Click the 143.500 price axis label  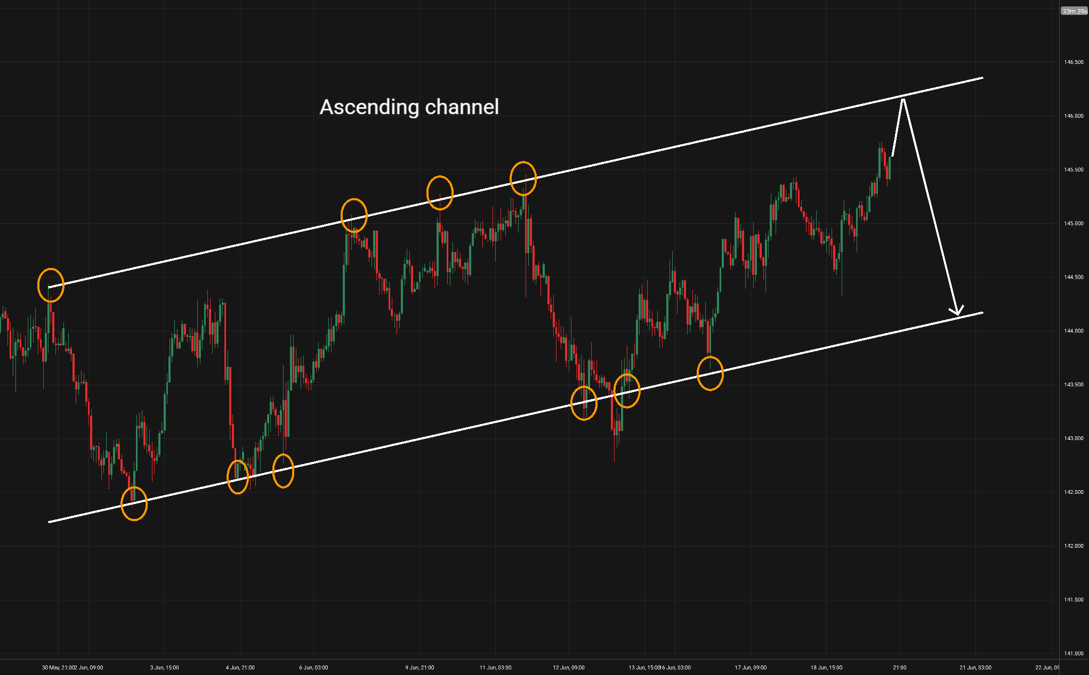click(1074, 385)
